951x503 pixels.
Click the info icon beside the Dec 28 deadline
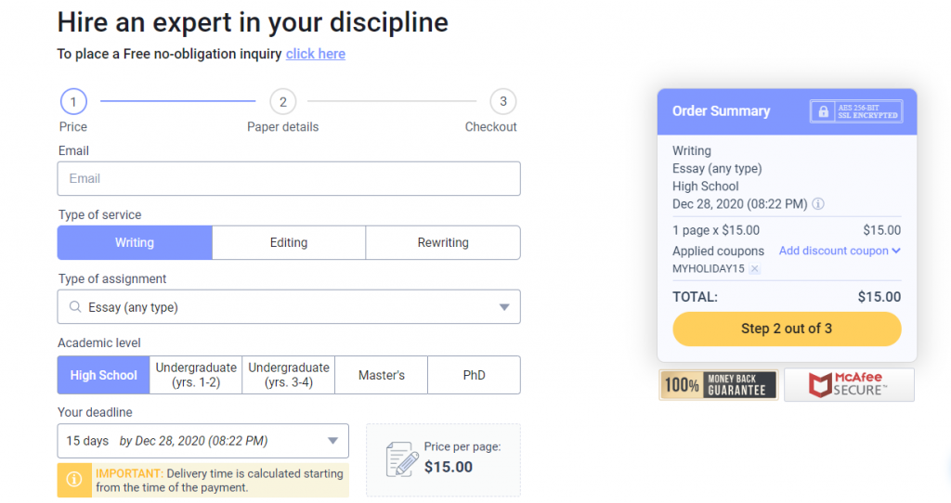point(818,203)
